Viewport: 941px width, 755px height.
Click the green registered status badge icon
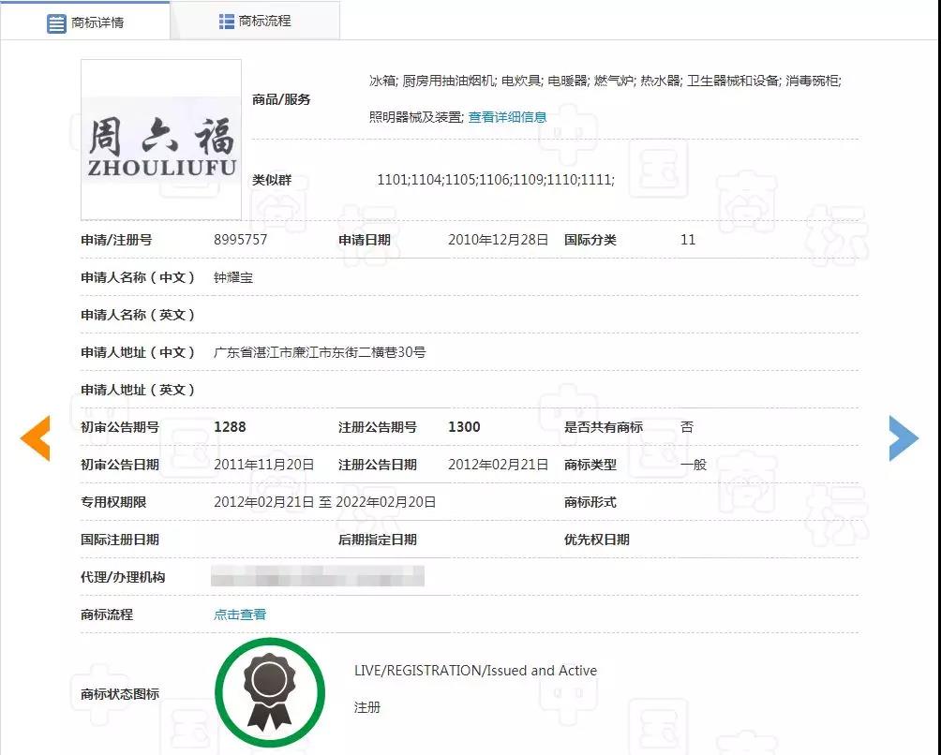(270, 692)
